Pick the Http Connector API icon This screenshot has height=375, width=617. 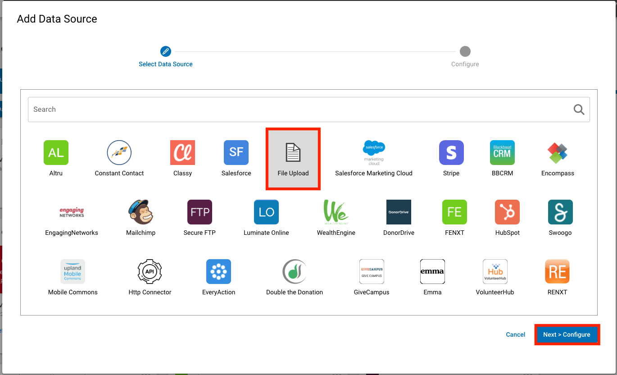[150, 271]
